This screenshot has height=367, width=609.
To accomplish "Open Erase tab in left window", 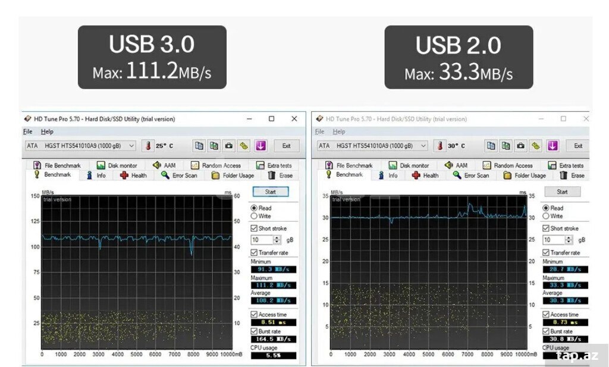I will click(281, 175).
